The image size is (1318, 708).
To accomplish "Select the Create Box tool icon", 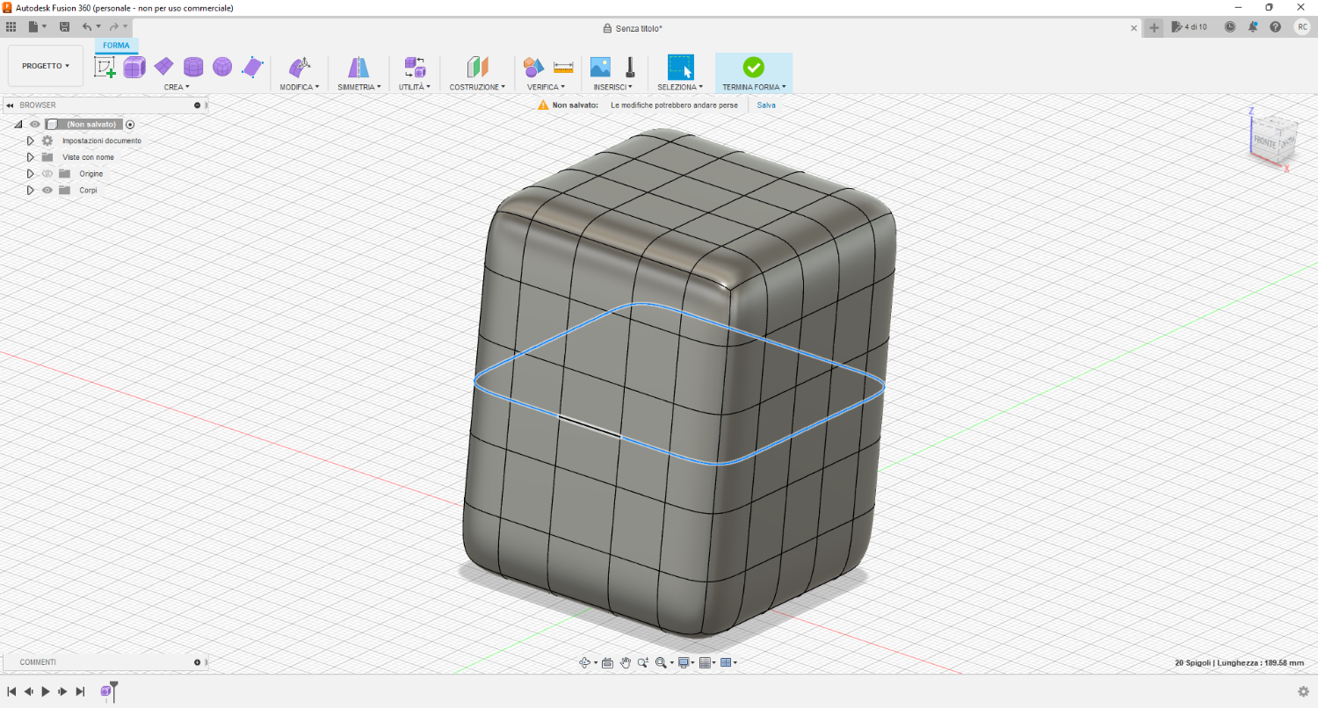I will tap(134, 67).
